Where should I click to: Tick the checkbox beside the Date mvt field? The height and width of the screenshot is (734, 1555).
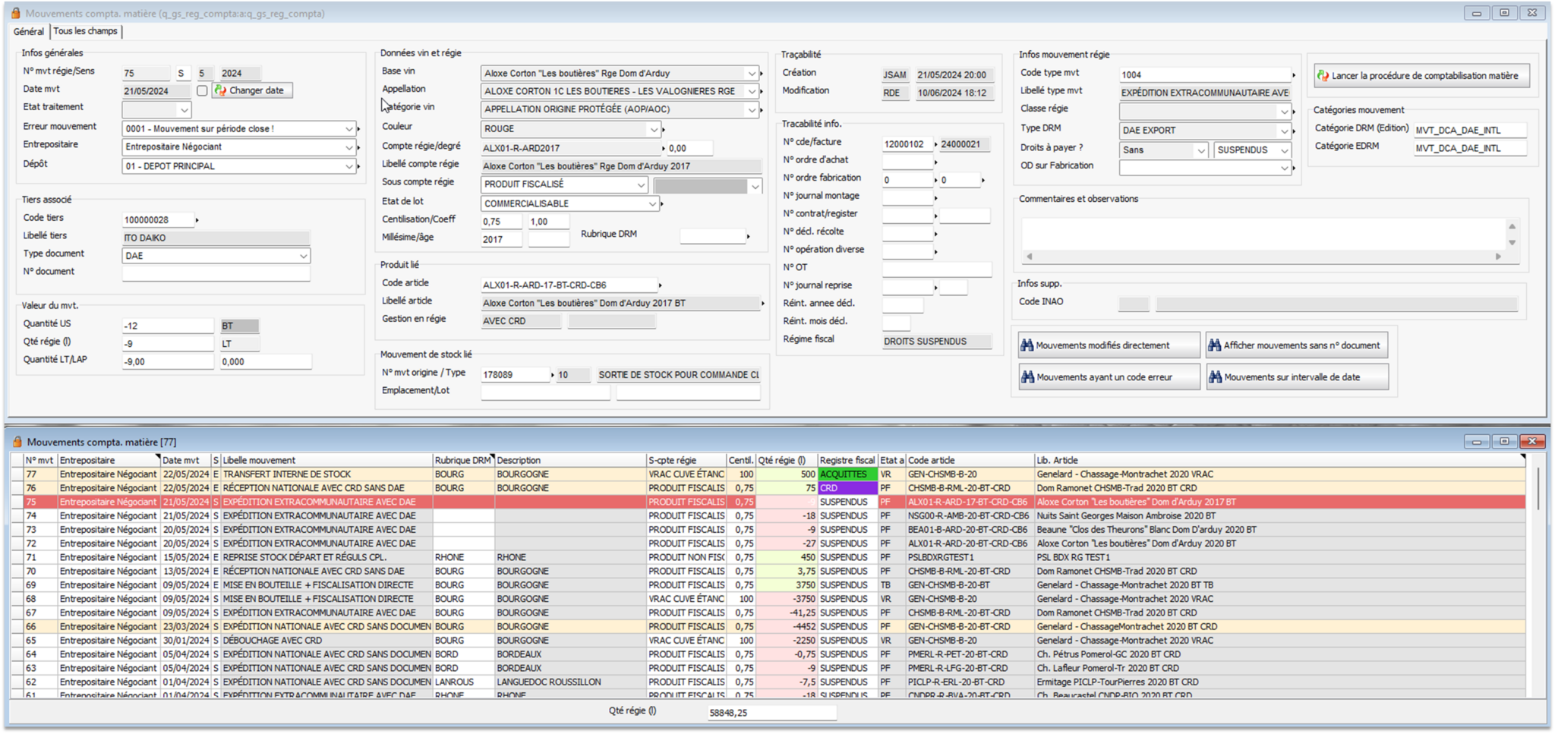click(x=202, y=90)
